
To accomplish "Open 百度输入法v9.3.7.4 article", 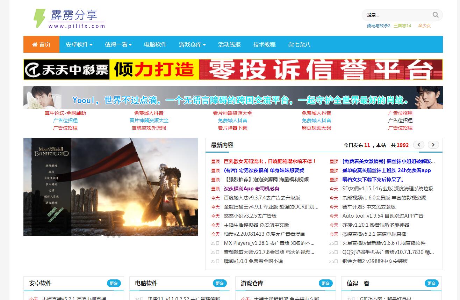I will (x=262, y=198).
